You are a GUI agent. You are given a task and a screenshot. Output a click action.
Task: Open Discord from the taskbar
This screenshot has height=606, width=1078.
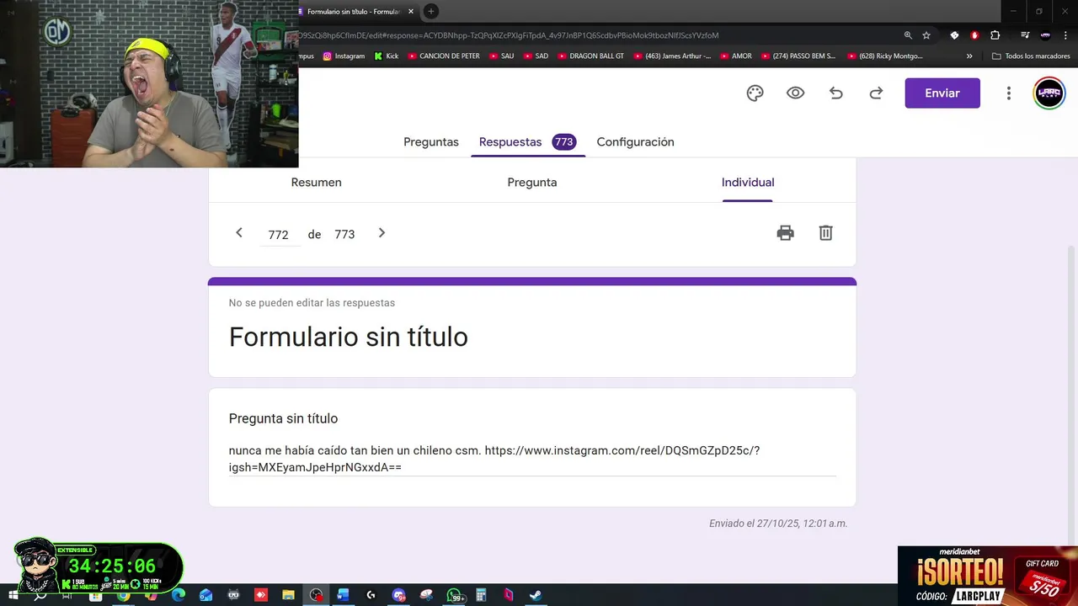point(398,595)
